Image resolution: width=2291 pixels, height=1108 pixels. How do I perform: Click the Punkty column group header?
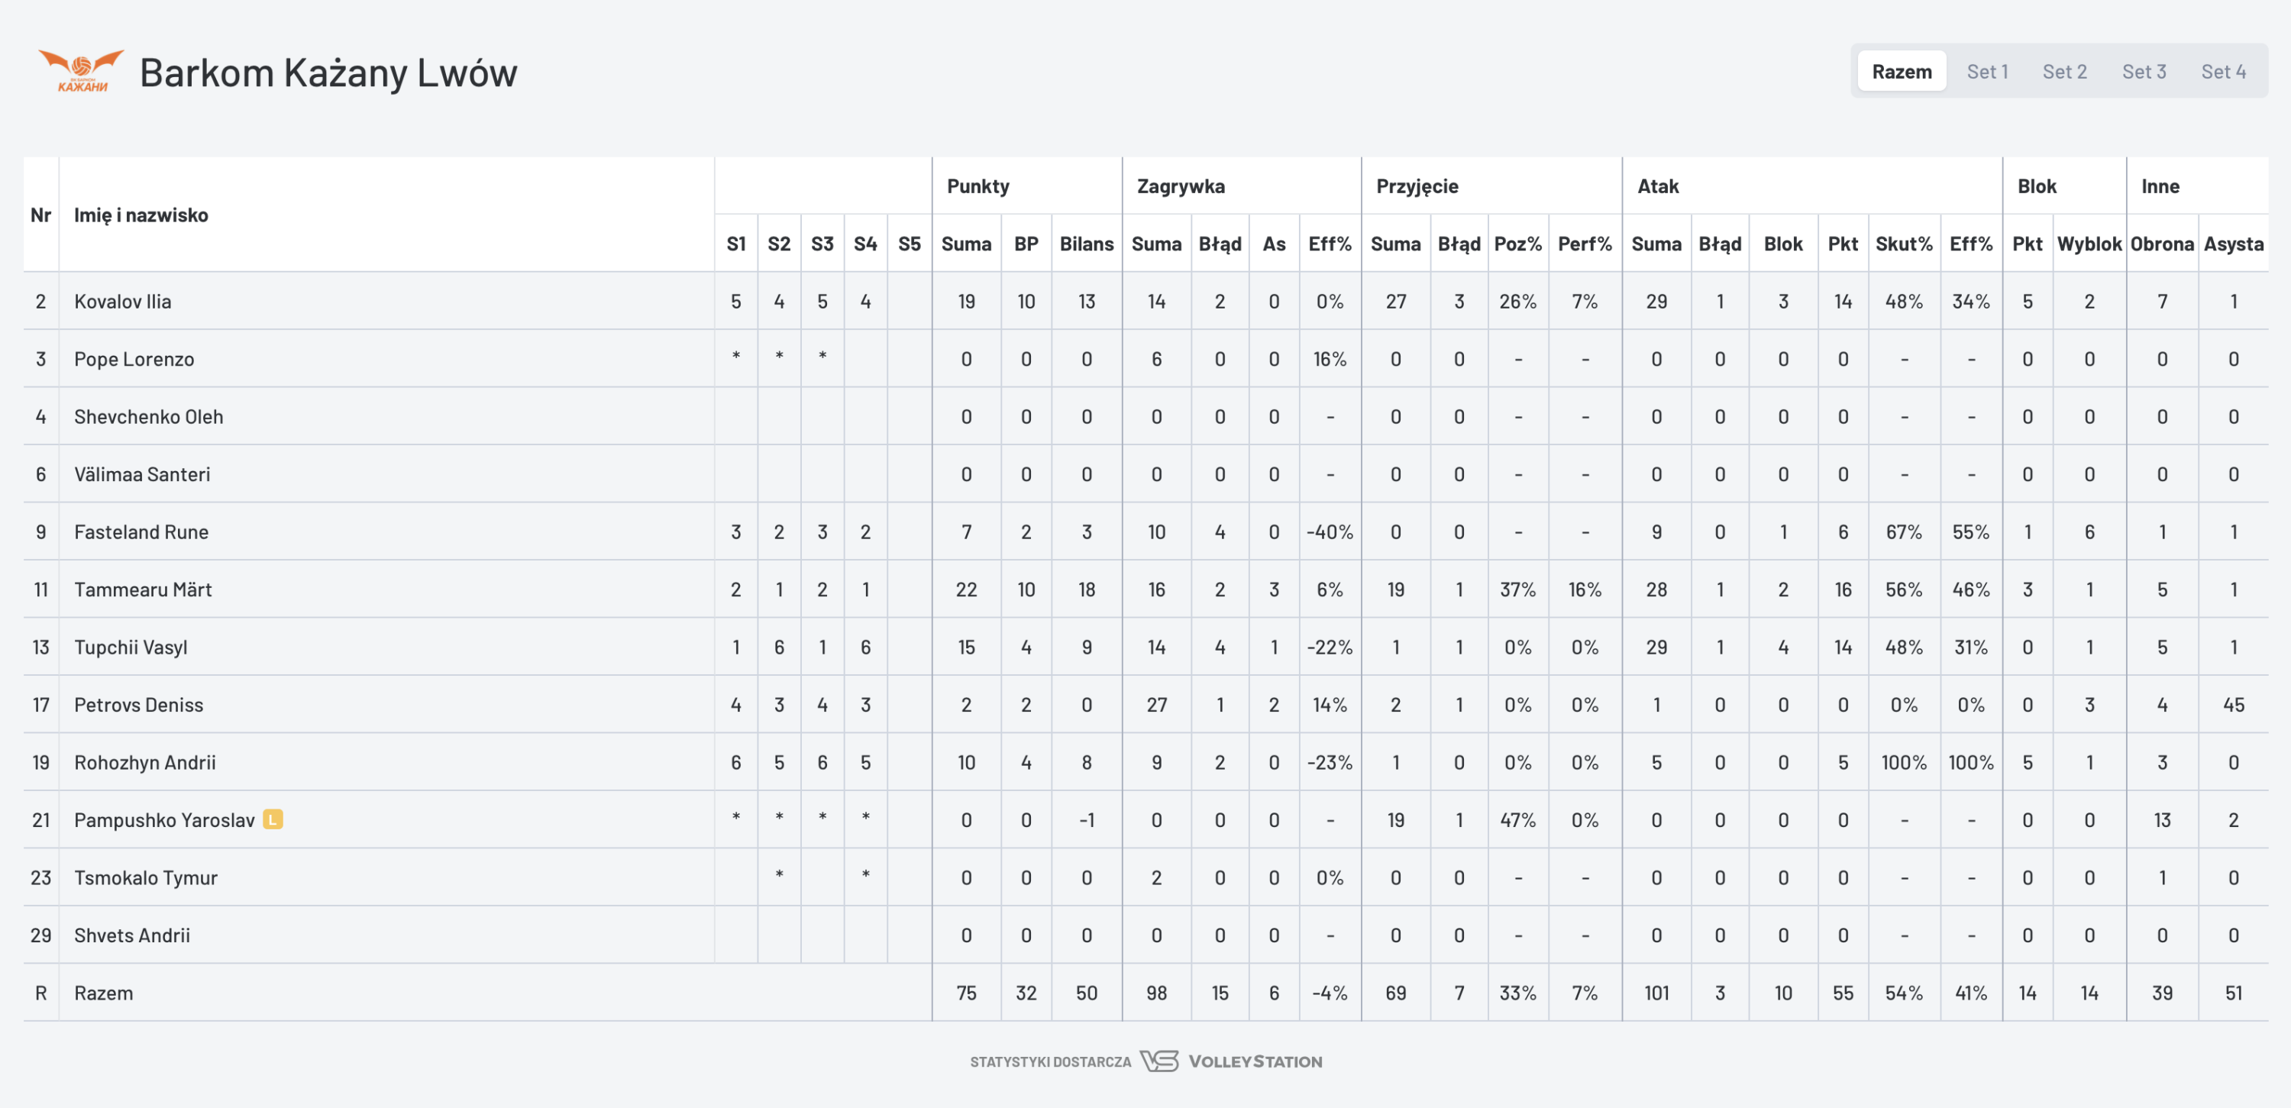(977, 186)
